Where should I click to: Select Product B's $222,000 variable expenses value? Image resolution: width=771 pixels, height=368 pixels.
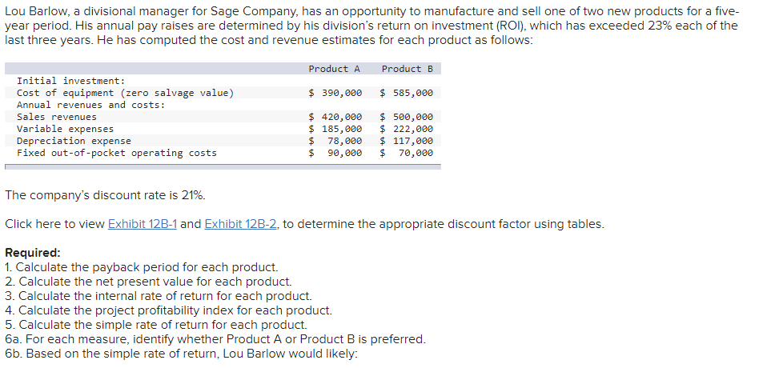click(x=407, y=129)
